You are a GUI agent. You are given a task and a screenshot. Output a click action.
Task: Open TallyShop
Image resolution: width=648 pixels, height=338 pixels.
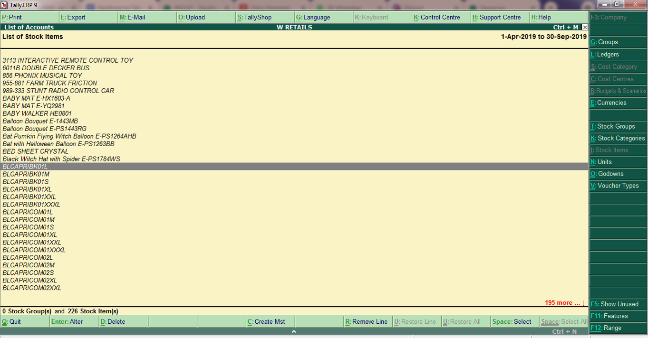pyautogui.click(x=265, y=17)
